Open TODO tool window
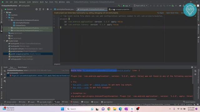 [x=65, y=102]
